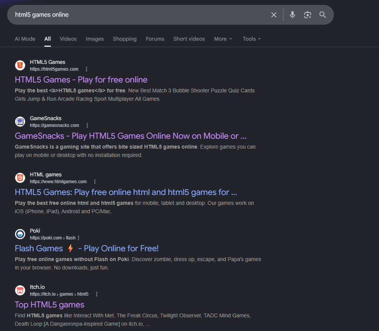Screen dimensions: 379x331
Task: Open 'GameSnacks - Play HTML5 Games Online' link
Action: pos(131,136)
